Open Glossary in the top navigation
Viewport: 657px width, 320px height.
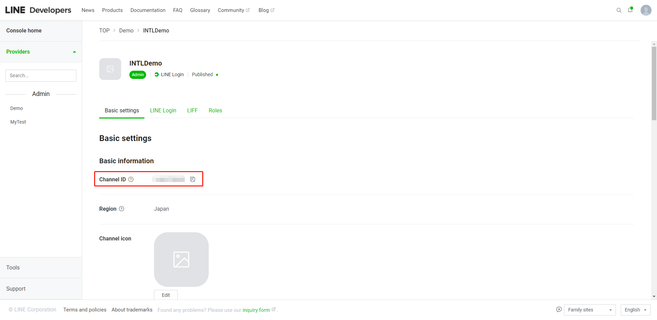point(200,10)
